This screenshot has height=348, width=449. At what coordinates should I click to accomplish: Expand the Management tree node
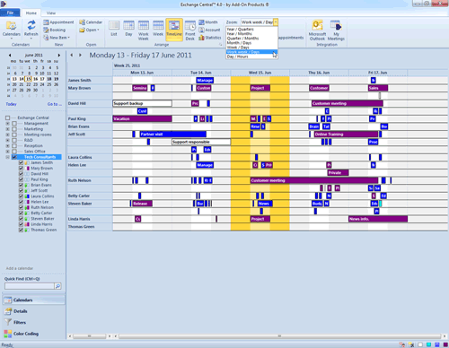[x=8, y=124]
